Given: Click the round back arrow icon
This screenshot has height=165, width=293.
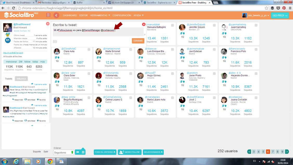Looking at the screenshot, I should point(56,15).
